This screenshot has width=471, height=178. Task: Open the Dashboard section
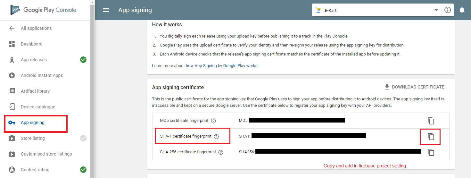tap(31, 44)
